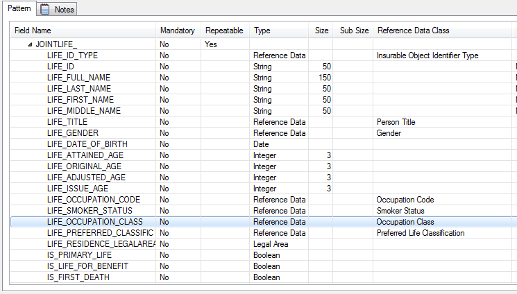Select the LIFE_DATE_OF_BIRTH field

pyautogui.click(x=87, y=144)
